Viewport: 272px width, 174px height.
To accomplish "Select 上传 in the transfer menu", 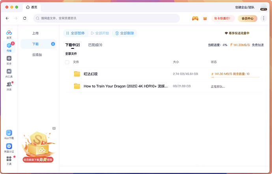I will 35,33.
